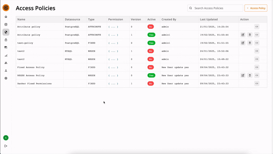
Task: View code for Attribute policy version 1
Action: (257, 35)
